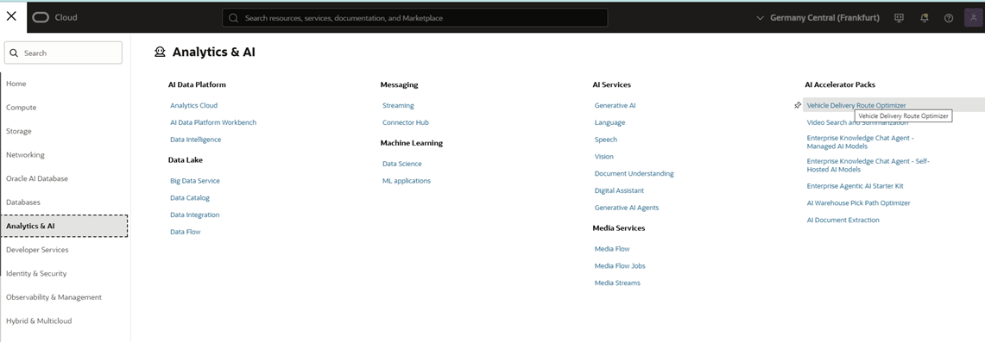The height and width of the screenshot is (342, 985).
Task: Open the Media Streams link
Action: (x=617, y=283)
